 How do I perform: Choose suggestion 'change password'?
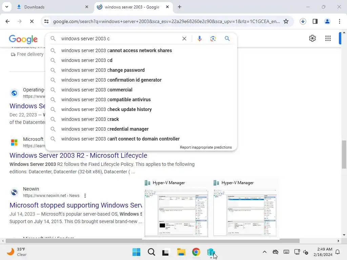click(141, 70)
